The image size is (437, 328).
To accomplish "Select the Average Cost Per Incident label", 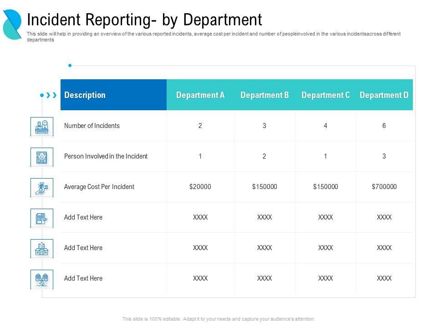I will pyautogui.click(x=99, y=187).
